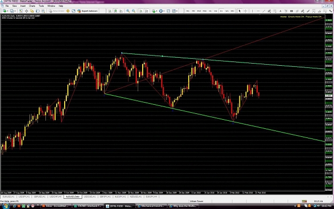Image resolution: width=334 pixels, height=209 pixels.
Task: Open the Charts menu
Action: [32, 6]
